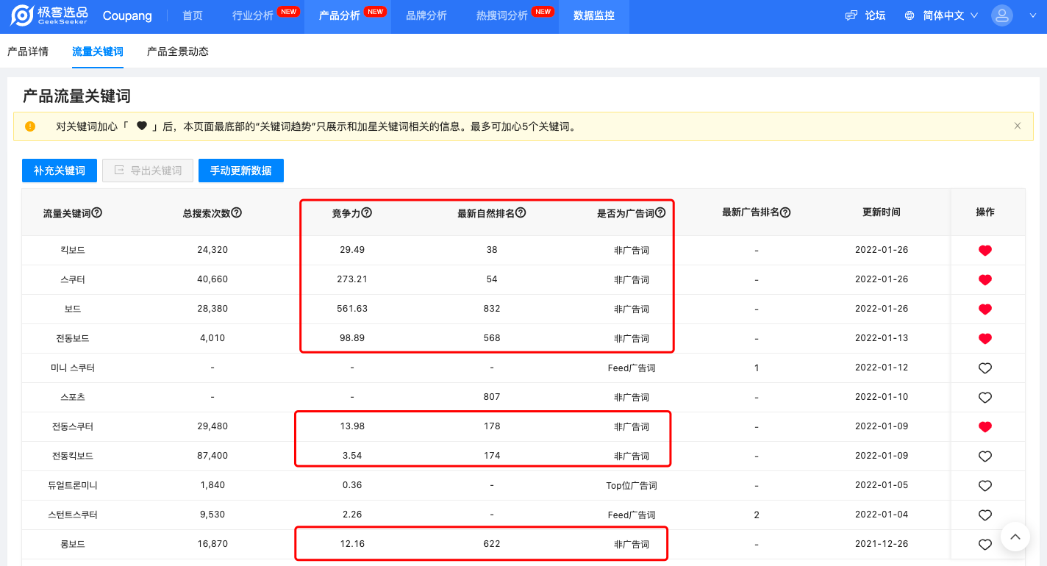The image size is (1047, 566).
Task: Click the 补充关键词 button
Action: coord(59,170)
